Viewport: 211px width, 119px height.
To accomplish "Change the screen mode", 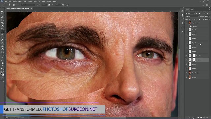I will click(x=2, y=80).
